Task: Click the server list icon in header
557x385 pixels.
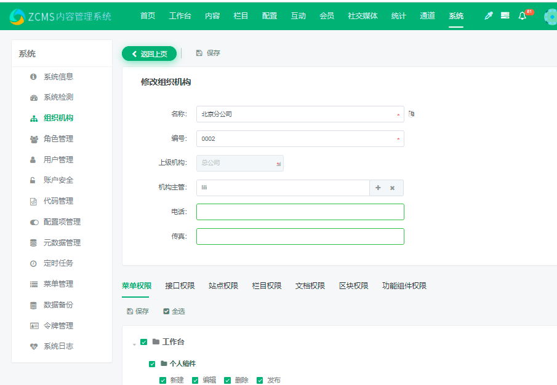Action: (x=505, y=16)
